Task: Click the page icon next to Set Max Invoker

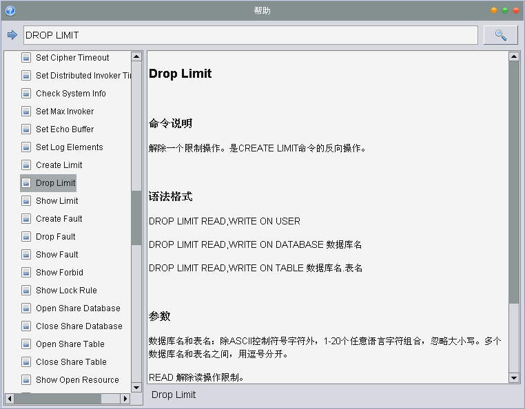Action: pyautogui.click(x=26, y=111)
